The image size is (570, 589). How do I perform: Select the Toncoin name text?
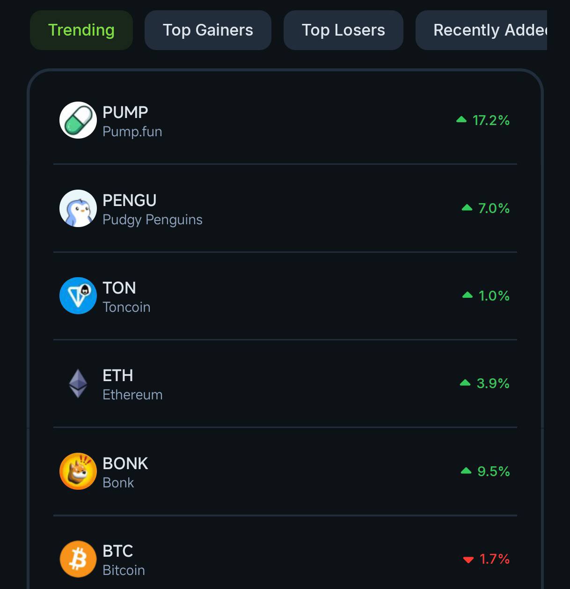pos(126,307)
